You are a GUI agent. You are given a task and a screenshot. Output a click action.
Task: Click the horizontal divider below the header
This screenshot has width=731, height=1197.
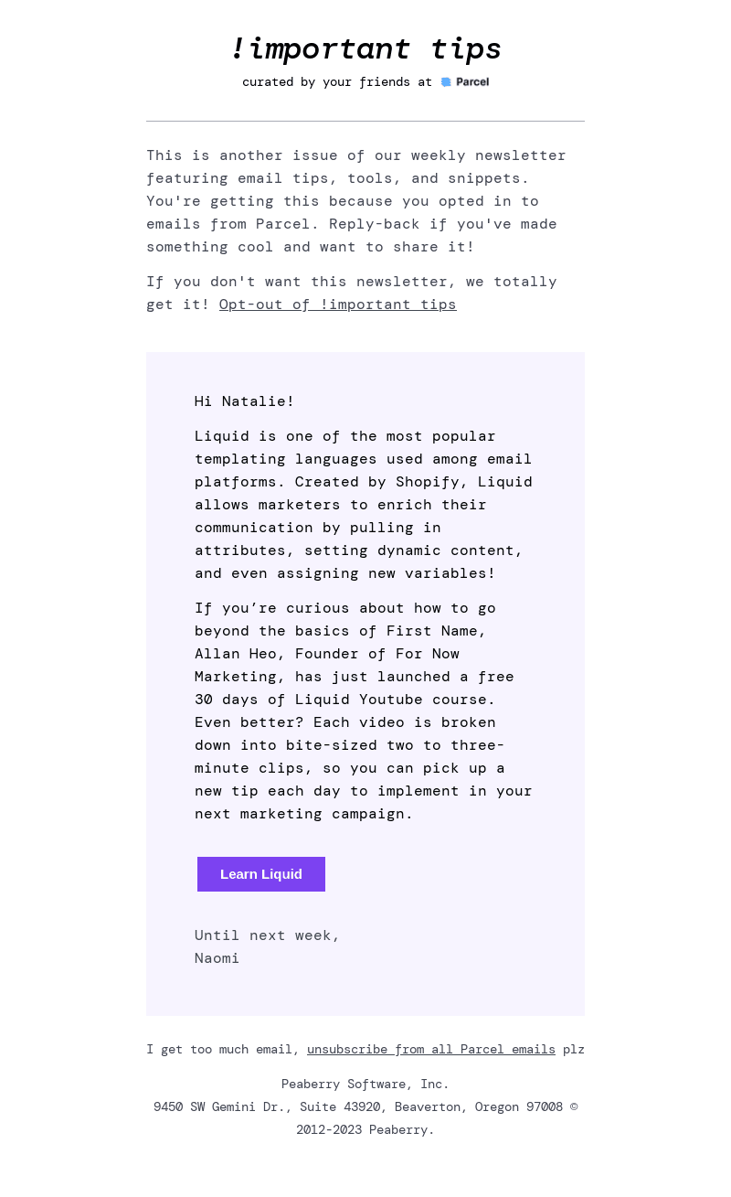tap(365, 121)
